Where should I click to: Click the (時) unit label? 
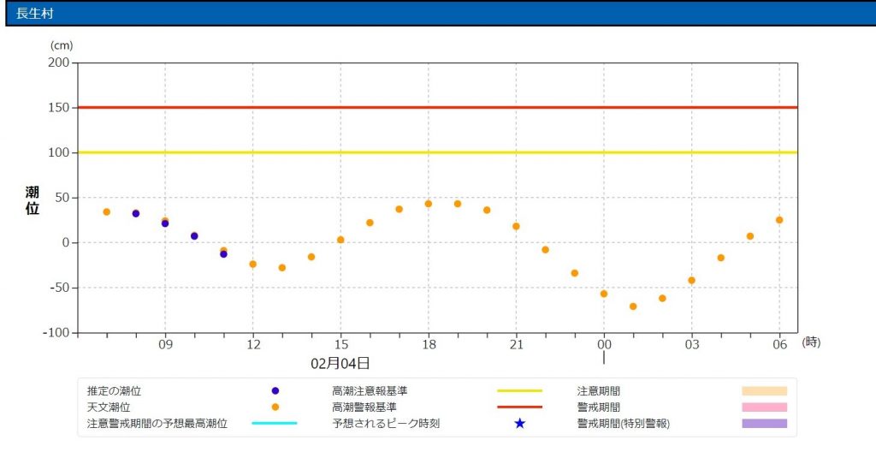pyautogui.click(x=811, y=342)
